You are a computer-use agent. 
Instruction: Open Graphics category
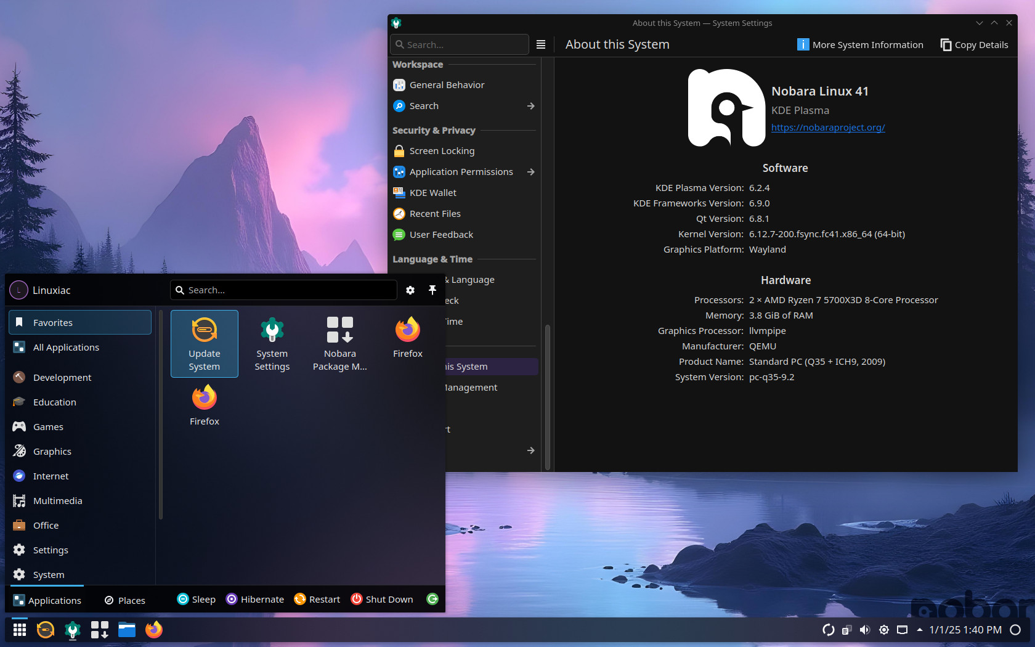80,451
